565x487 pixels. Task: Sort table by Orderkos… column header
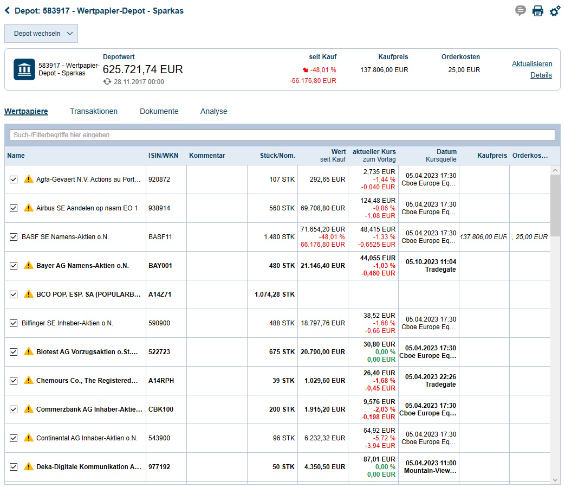click(x=530, y=156)
